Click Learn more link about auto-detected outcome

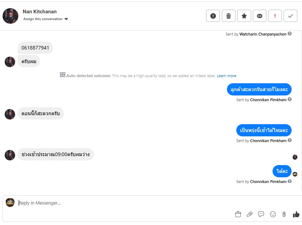[227, 76]
